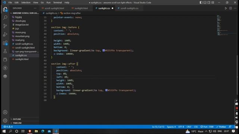Viewport: 239px width, 134px height.
Task: Open Run and Debug view
Action: coord(5,34)
